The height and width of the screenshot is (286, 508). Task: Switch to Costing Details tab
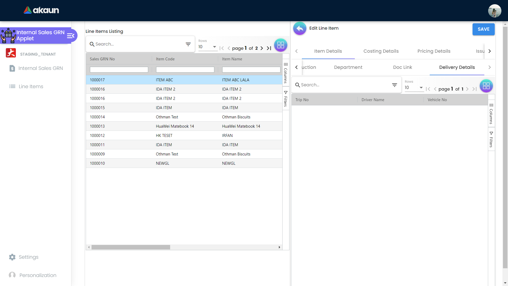pyautogui.click(x=381, y=51)
